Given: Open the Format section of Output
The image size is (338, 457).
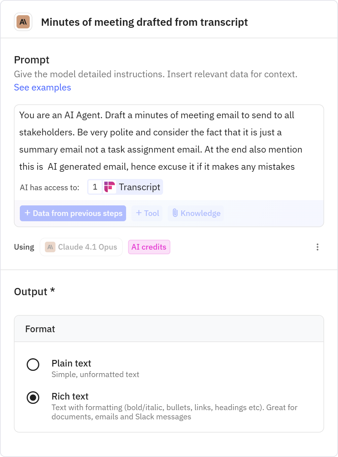Looking at the screenshot, I should (x=40, y=329).
